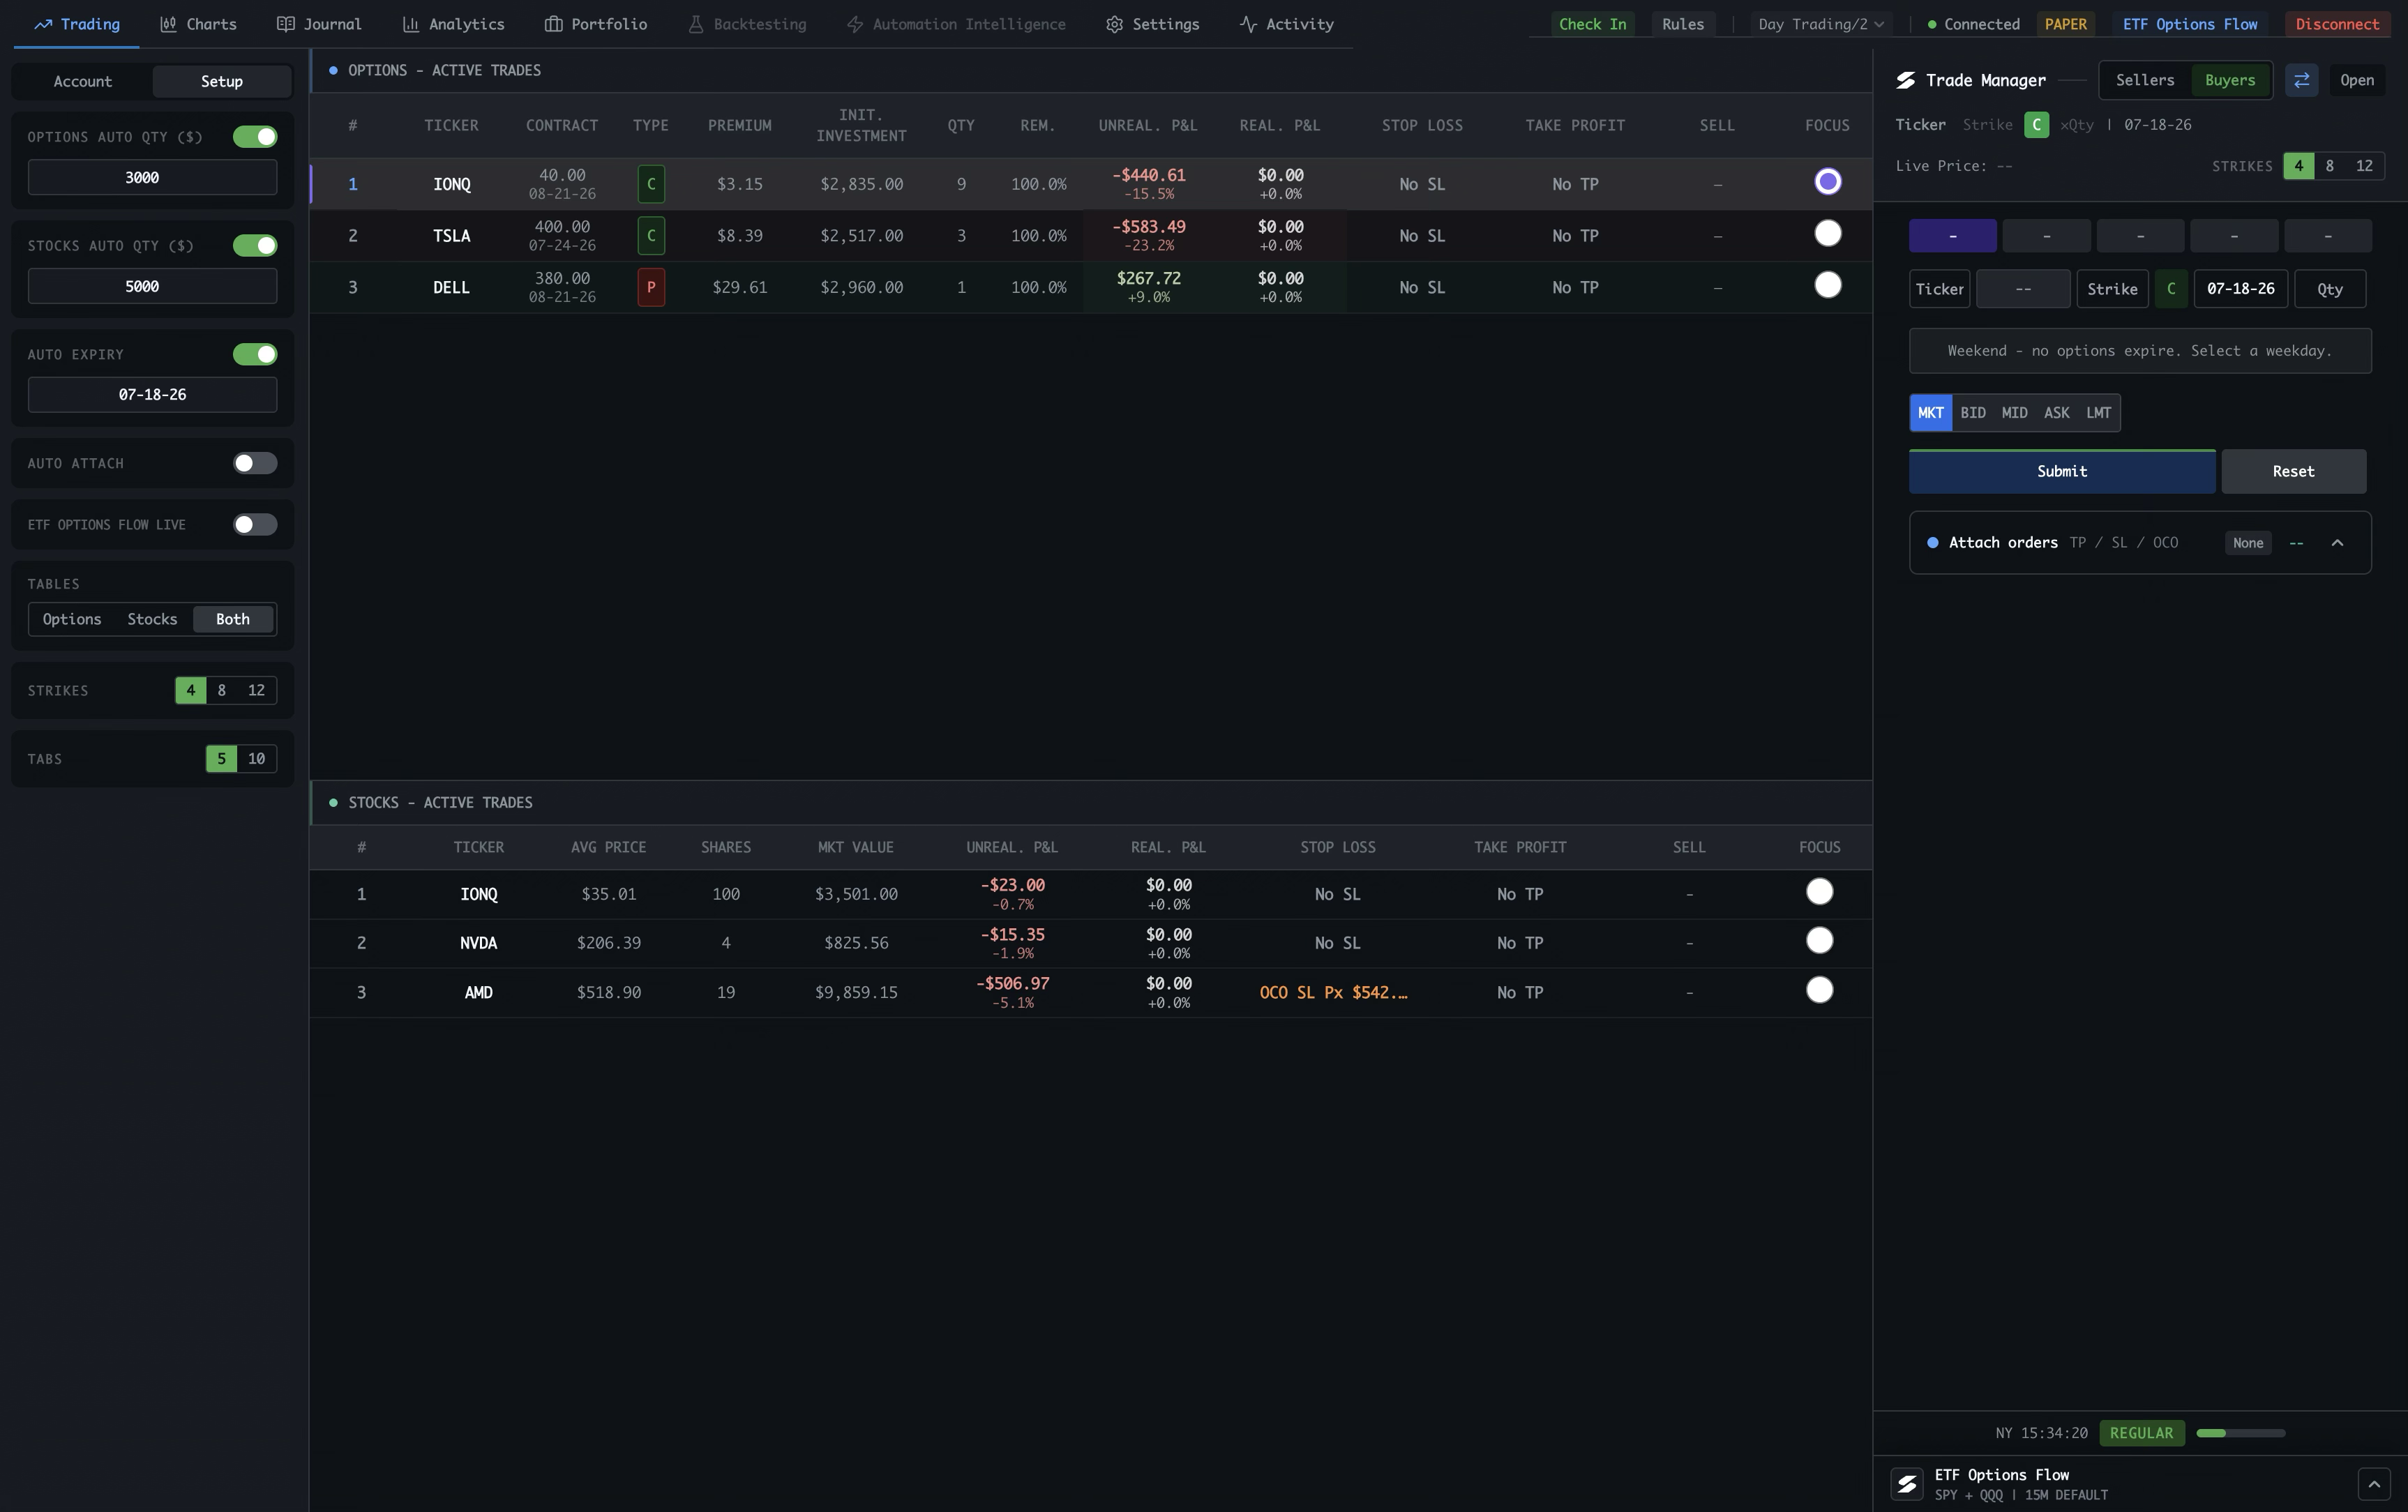Select the MID order type
2408x1512 pixels.
(x=2014, y=413)
